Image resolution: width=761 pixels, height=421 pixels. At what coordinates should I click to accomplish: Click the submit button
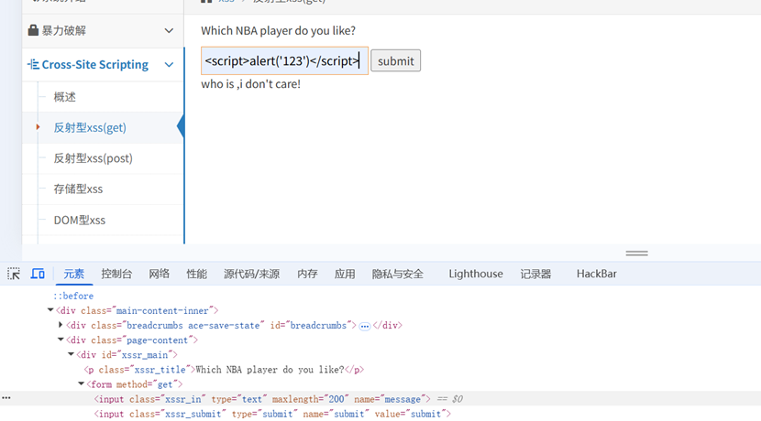(395, 61)
